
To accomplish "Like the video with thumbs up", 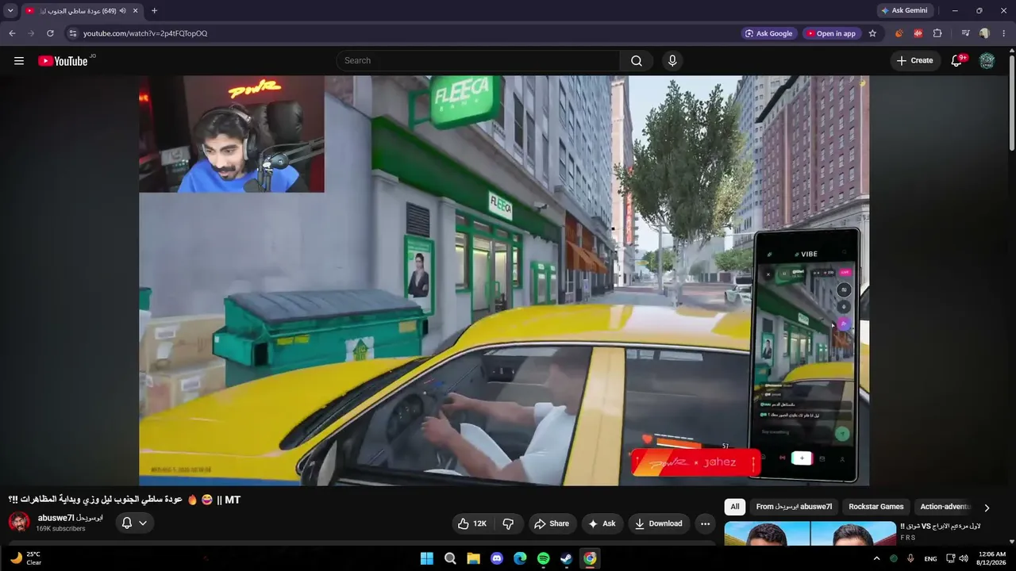I will (x=471, y=523).
